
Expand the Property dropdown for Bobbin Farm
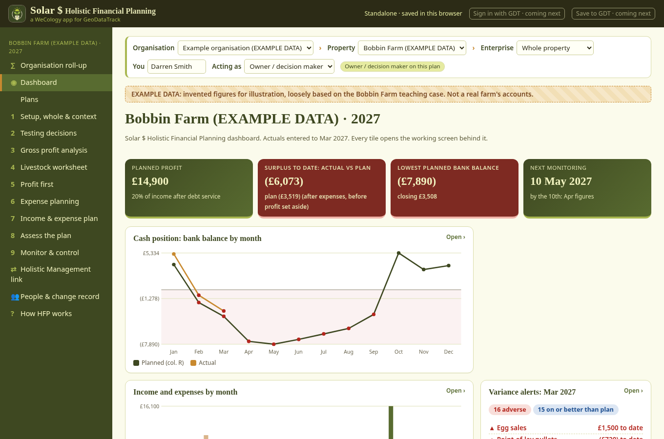click(412, 48)
